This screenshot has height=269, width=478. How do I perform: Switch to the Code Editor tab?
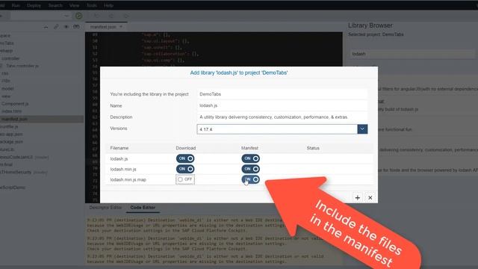click(x=143, y=208)
